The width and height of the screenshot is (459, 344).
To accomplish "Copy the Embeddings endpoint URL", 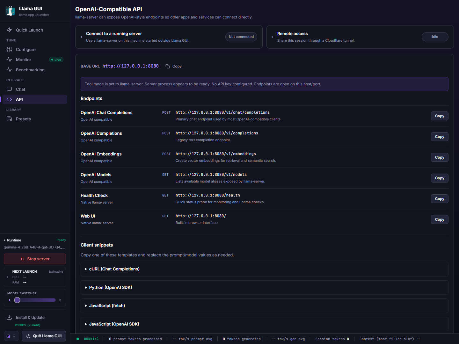I will pos(440,157).
